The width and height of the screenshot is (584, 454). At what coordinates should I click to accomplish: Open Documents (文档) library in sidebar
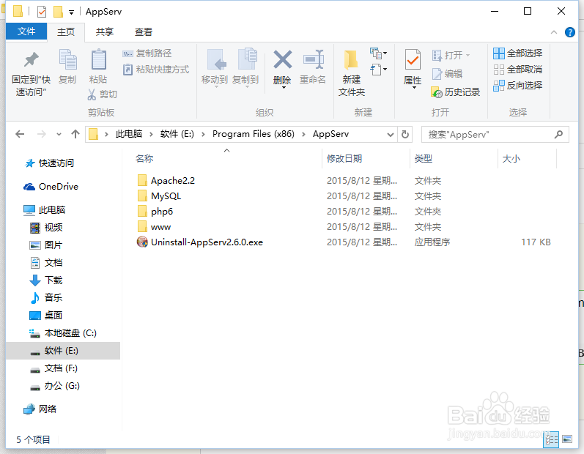[x=46, y=263]
